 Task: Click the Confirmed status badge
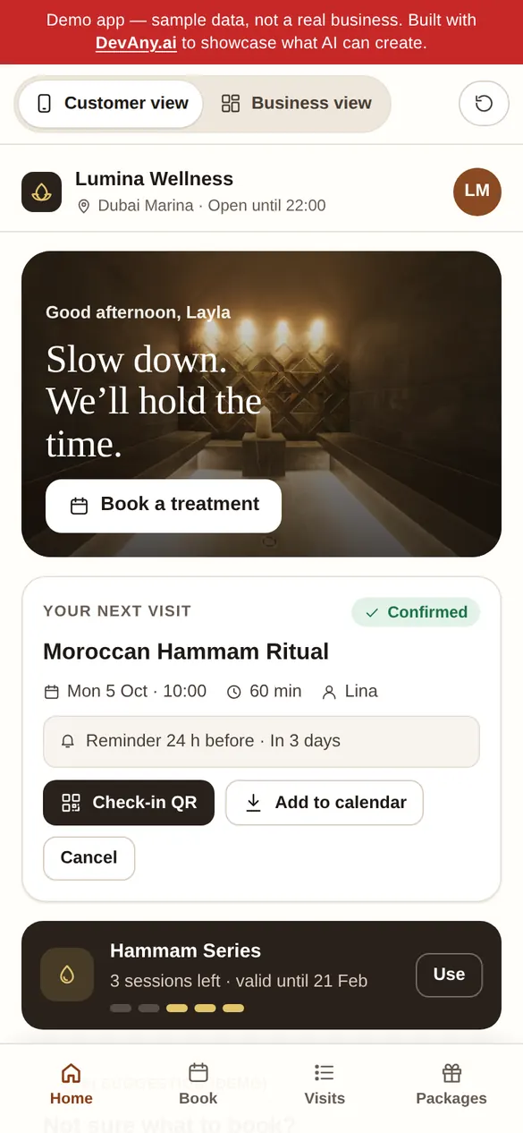416,612
